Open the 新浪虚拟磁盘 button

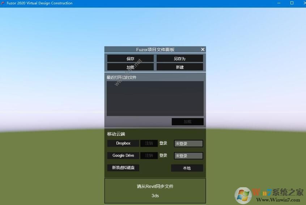click(x=123, y=168)
